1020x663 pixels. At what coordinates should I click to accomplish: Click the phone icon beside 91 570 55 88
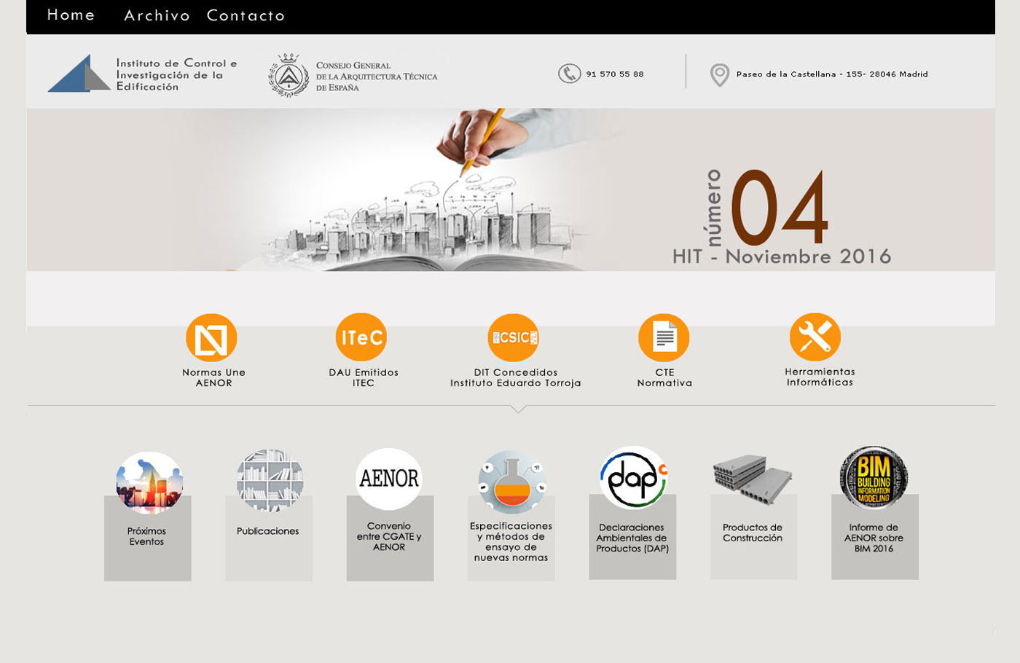[569, 74]
